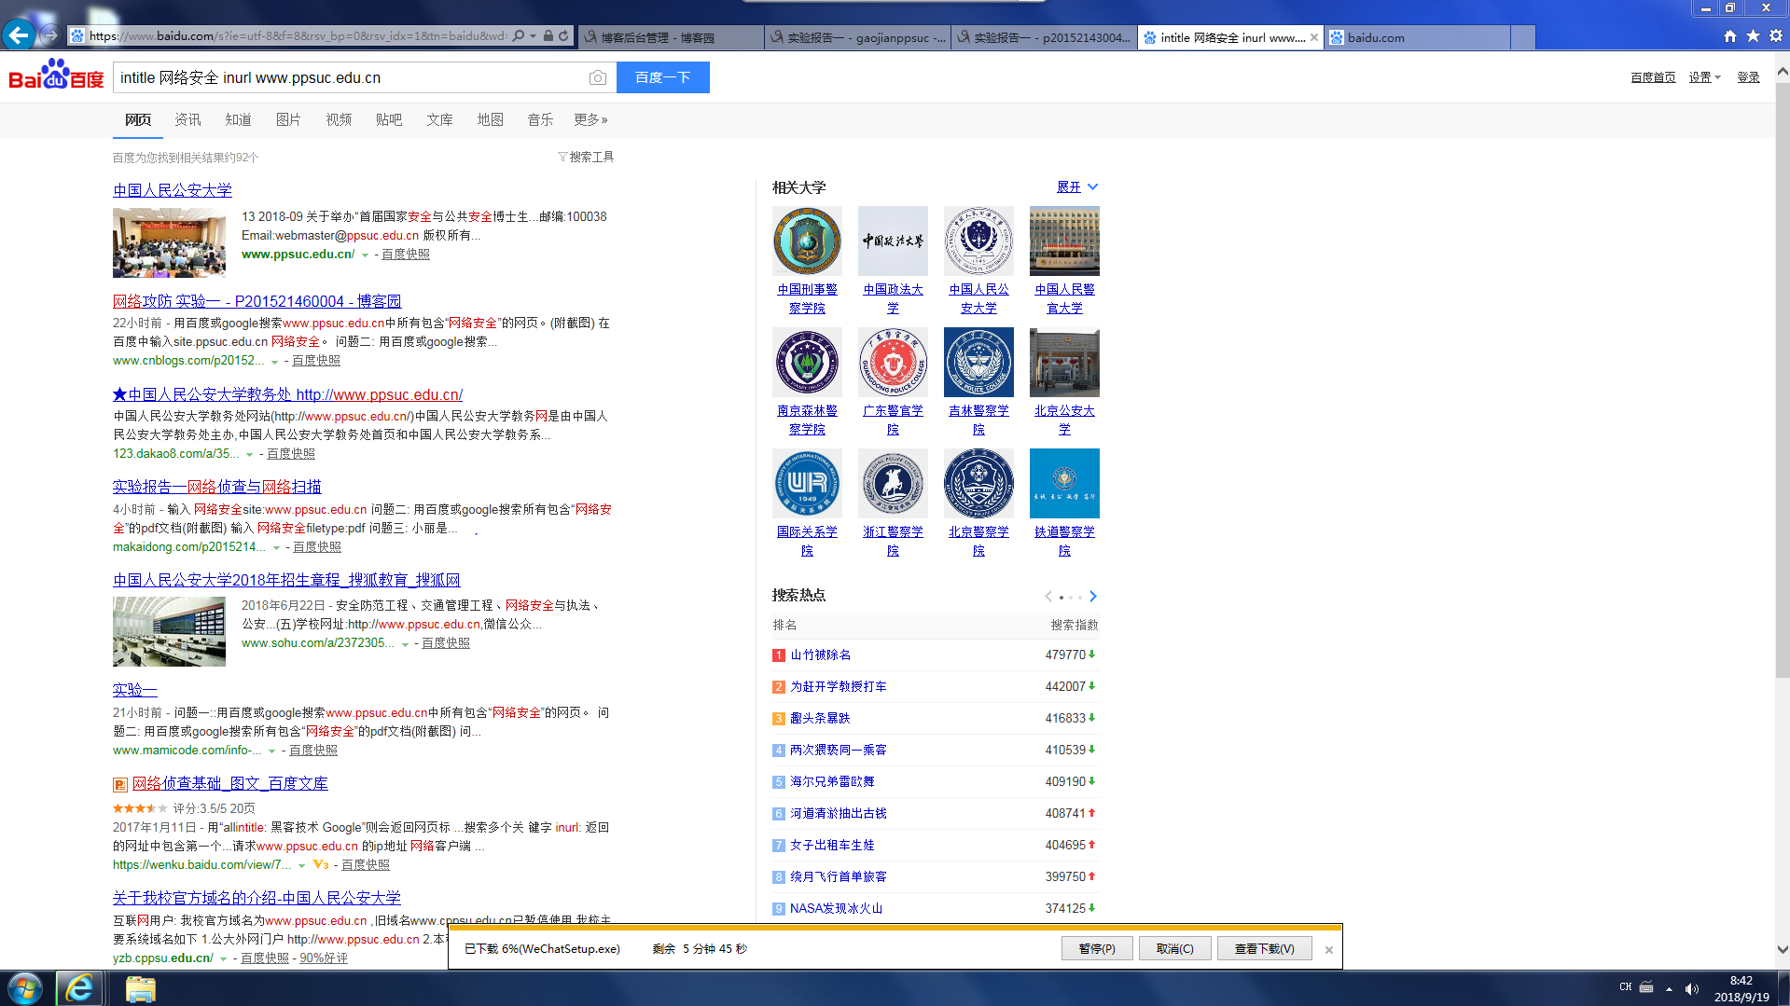Click 查看下载(V) button
Image resolution: width=1790 pixels, height=1006 pixels.
(1264, 948)
